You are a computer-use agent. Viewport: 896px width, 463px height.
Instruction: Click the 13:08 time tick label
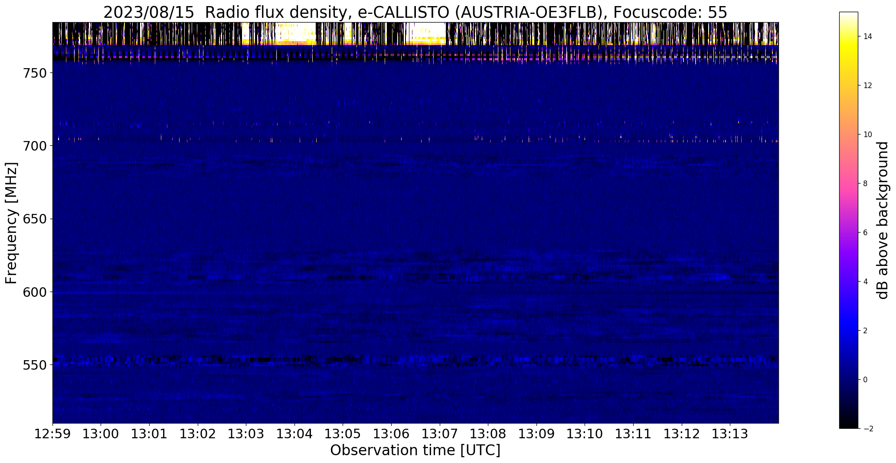488,434
